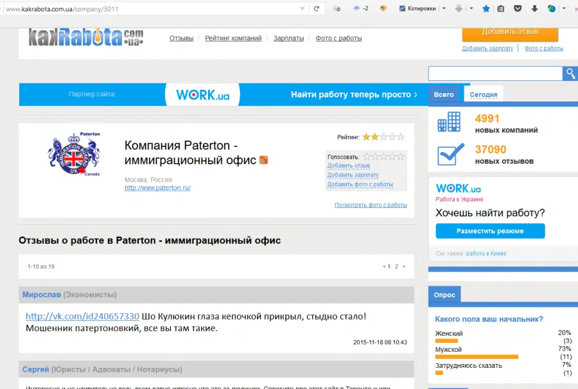Click the orange RSS feed icon
Image resolution: width=578 pixels, height=389 pixels.
pos(263,160)
